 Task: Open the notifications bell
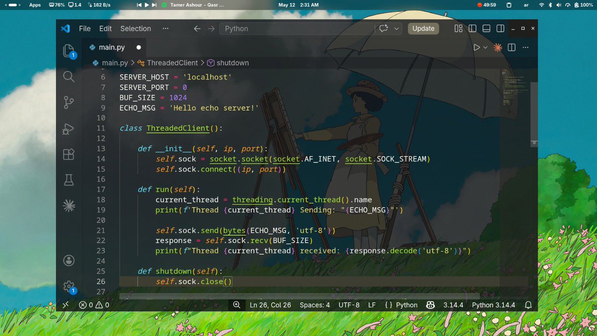coord(528,305)
